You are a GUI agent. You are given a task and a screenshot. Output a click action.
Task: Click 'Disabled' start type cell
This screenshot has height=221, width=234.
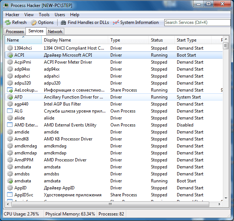point(185,125)
